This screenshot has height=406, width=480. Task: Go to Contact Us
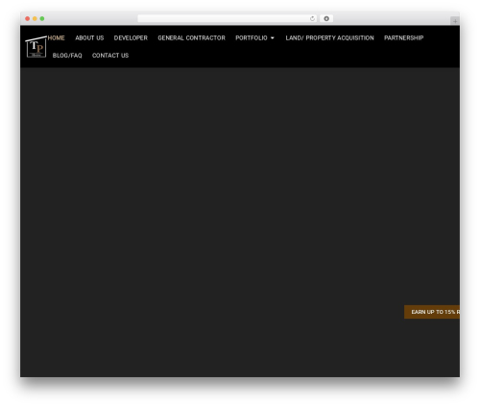tap(110, 56)
